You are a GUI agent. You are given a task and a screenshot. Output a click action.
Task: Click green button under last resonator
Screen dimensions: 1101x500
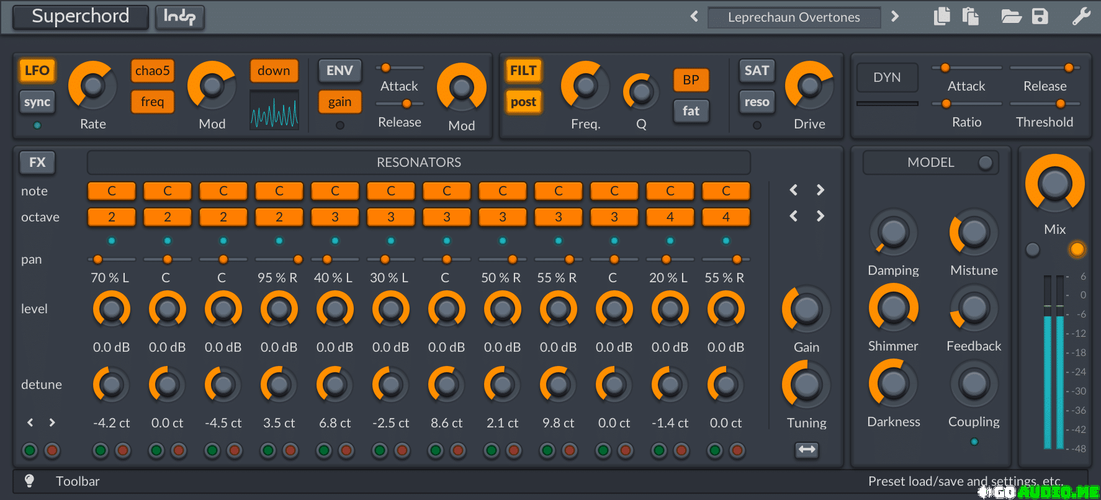click(x=715, y=450)
